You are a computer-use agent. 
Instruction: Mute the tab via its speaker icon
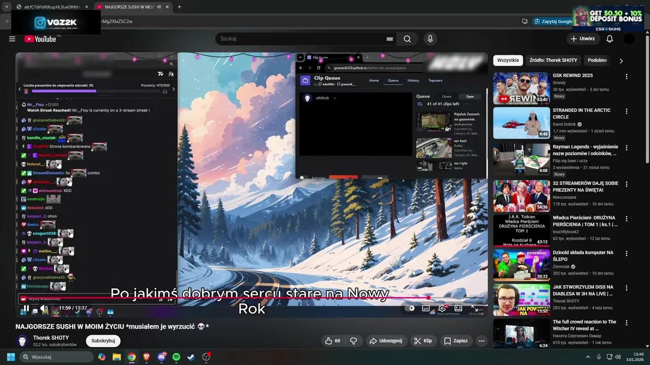click(x=159, y=7)
